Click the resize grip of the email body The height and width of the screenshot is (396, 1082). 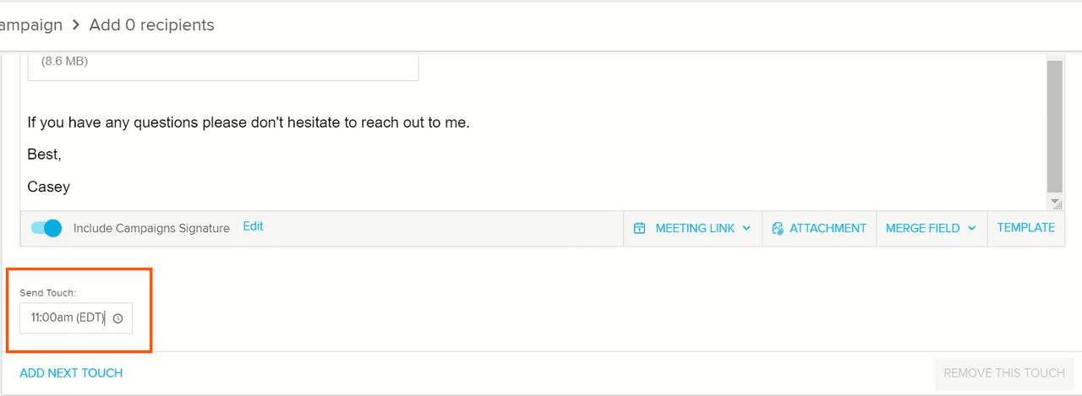1055,203
